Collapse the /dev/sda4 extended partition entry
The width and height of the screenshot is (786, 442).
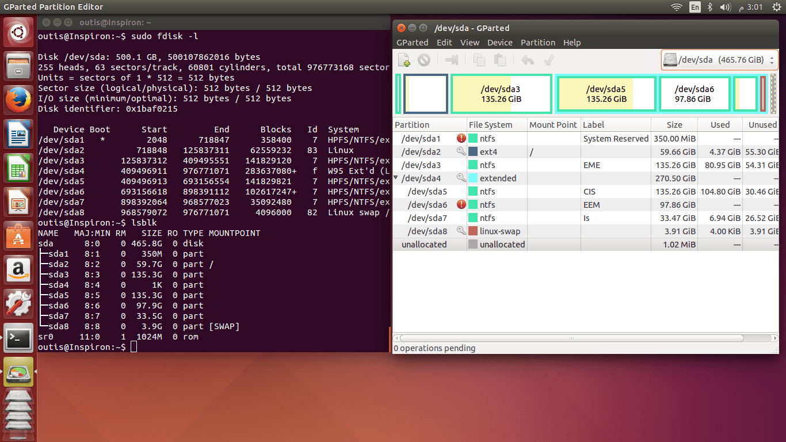tap(395, 178)
